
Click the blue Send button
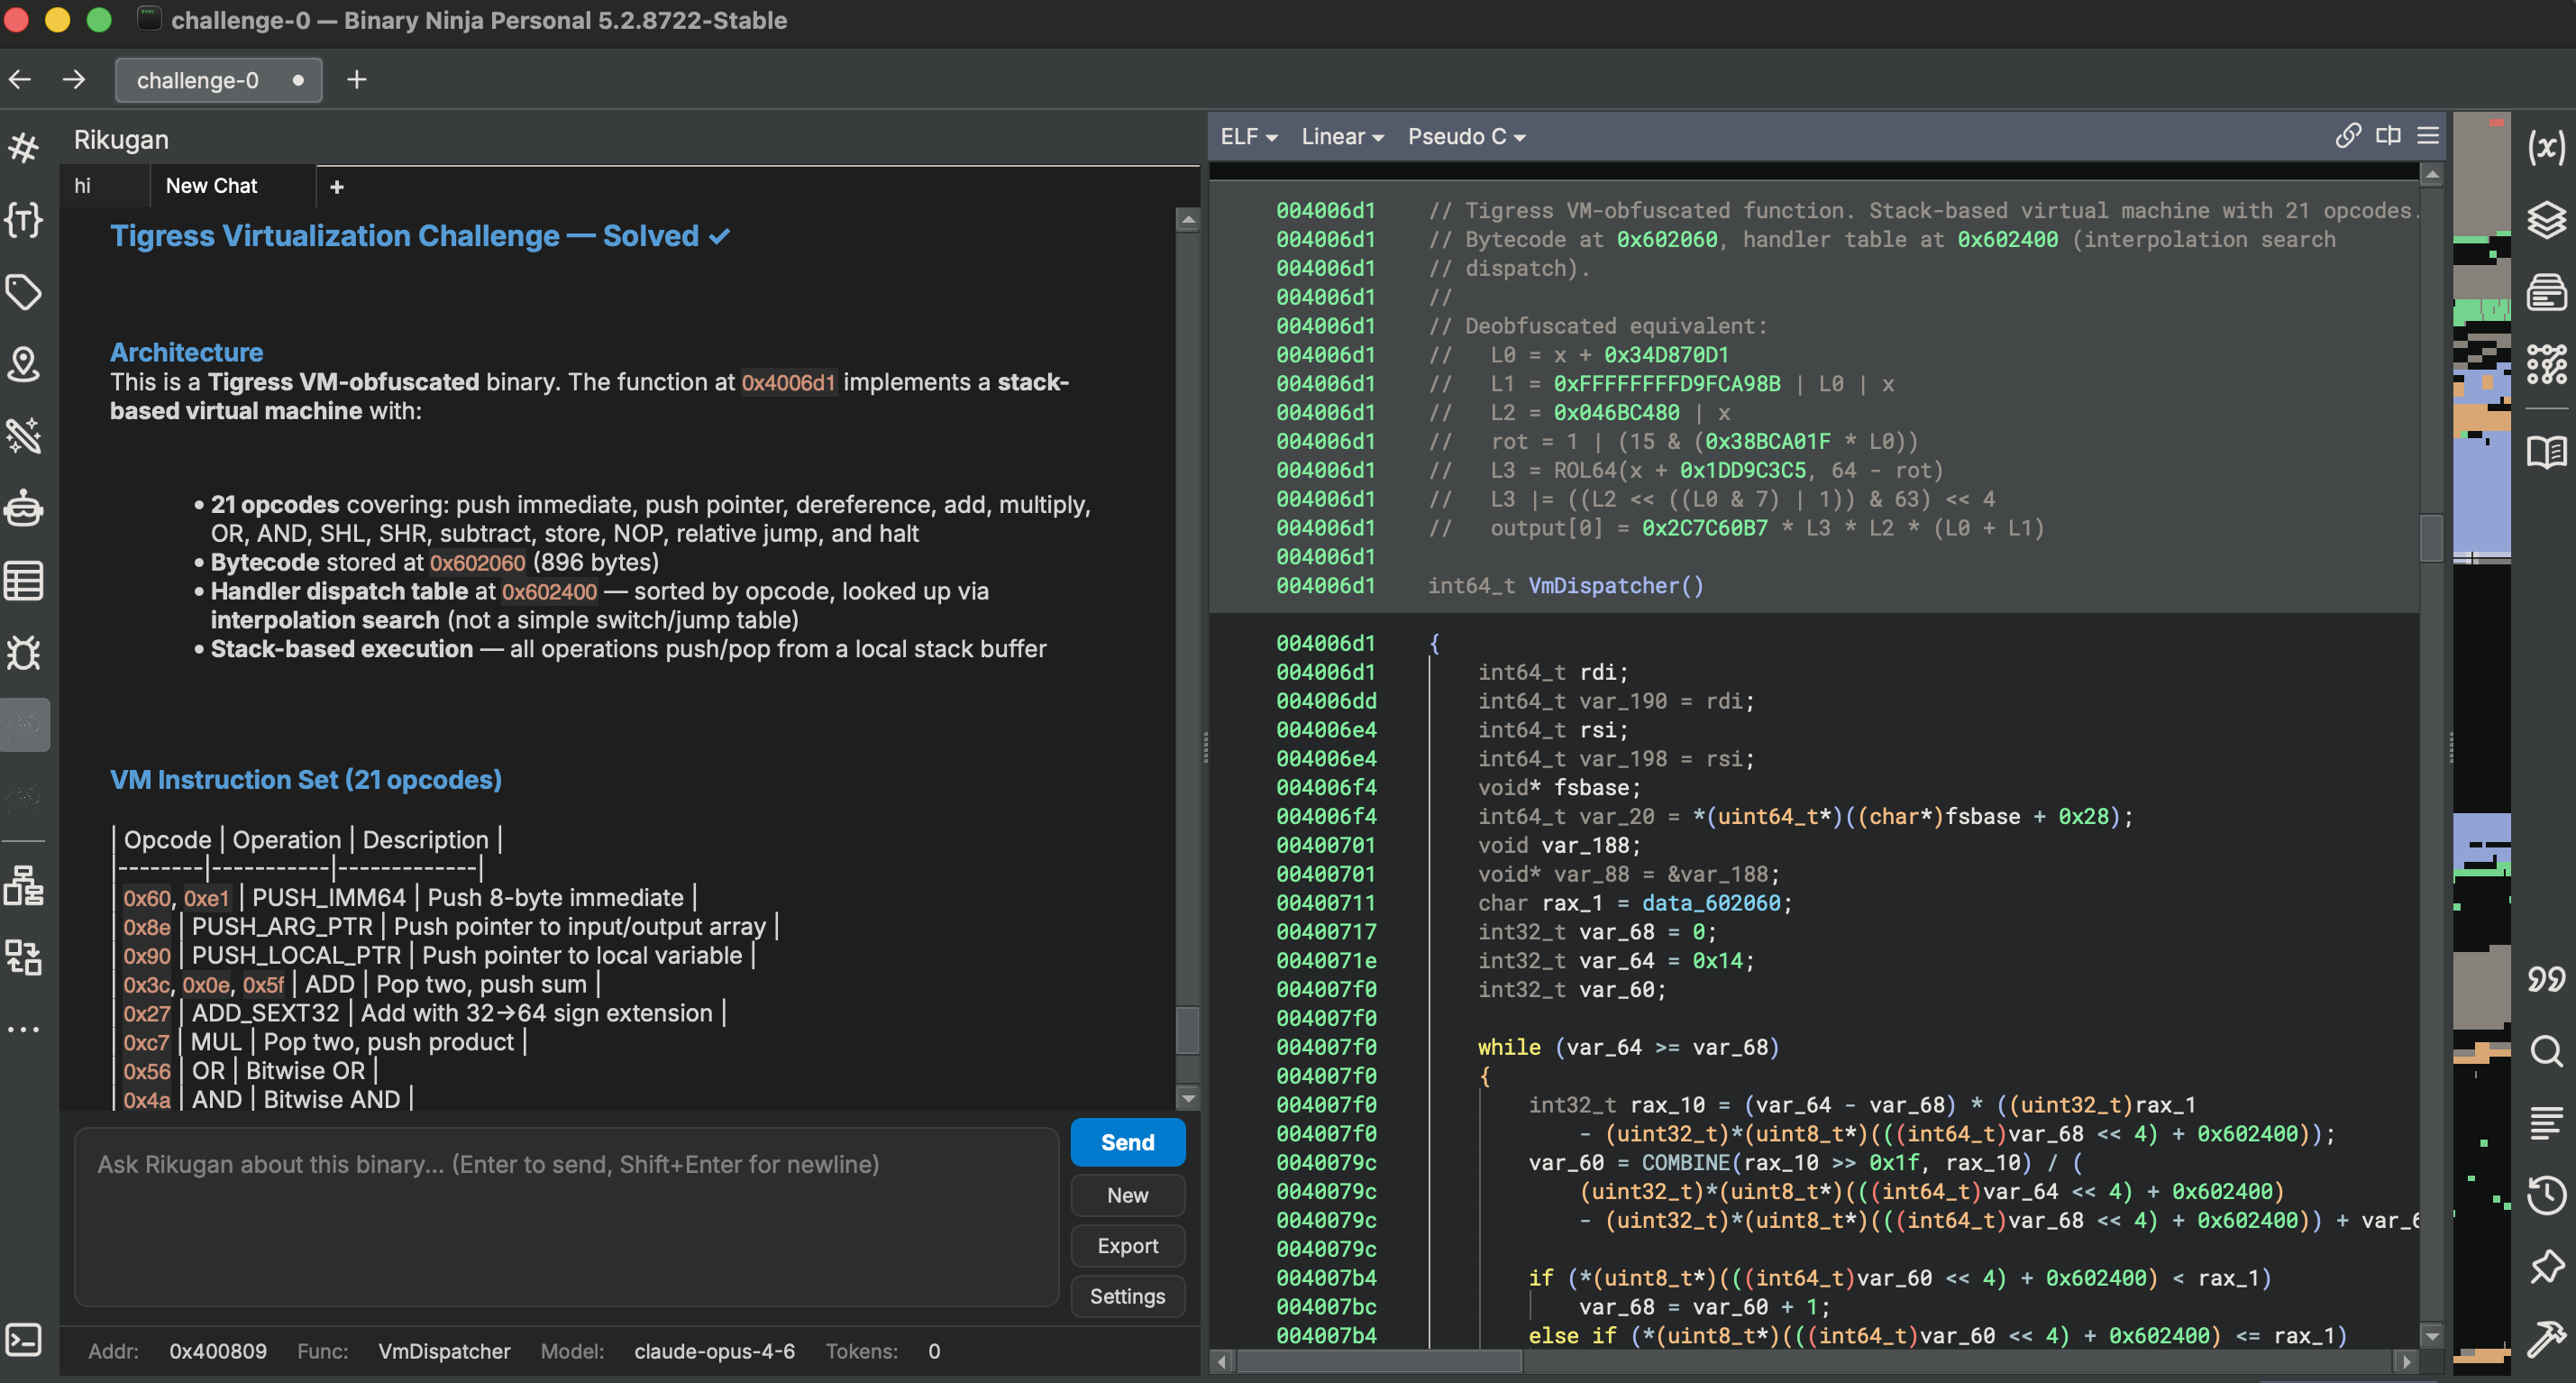coord(1127,1142)
